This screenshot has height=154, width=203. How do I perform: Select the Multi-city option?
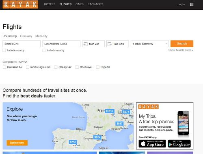coord(41,36)
